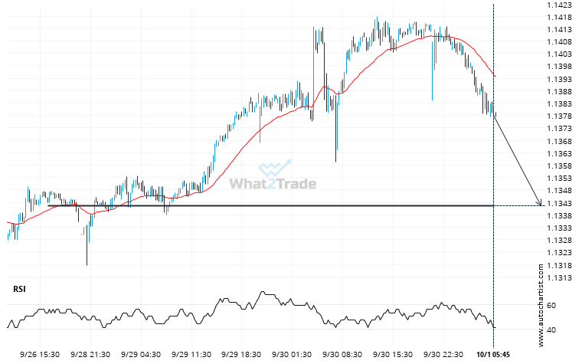Viewport: 582px width, 364px height.
Task: Select the RSI 60 level label
Action: 550,305
